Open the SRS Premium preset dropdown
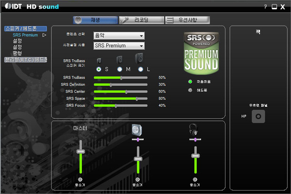Image resolution: width=291 pixels, height=194 pixels. coord(119,46)
